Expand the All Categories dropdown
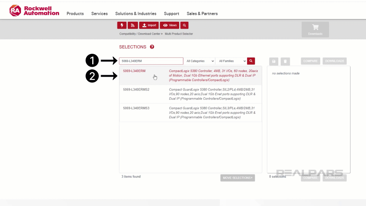Image resolution: width=366 pixels, height=206 pixels. pyautogui.click(x=199, y=61)
